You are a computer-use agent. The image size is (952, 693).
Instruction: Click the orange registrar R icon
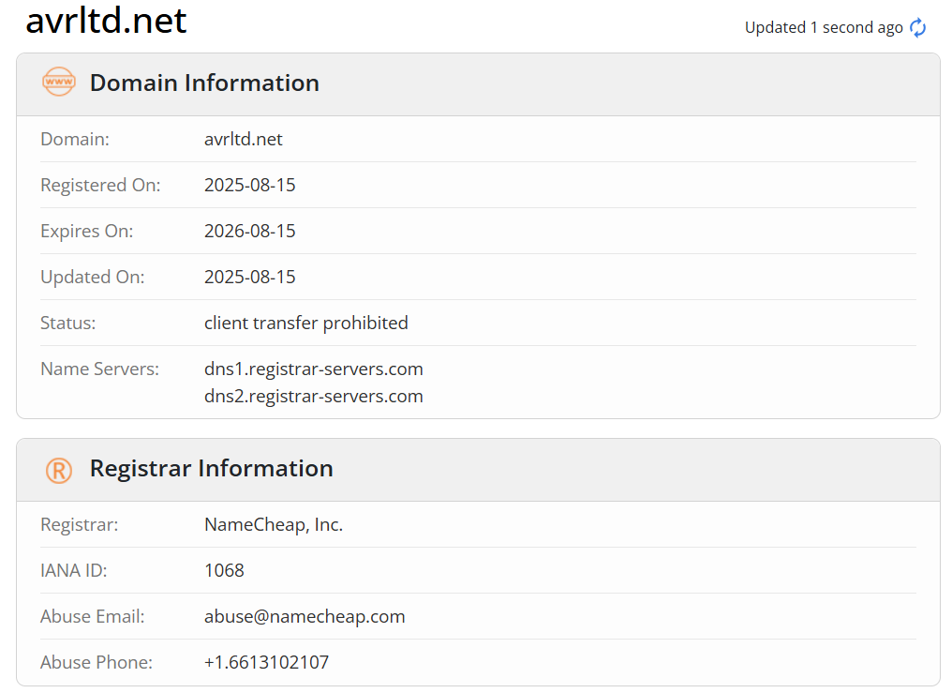59,470
